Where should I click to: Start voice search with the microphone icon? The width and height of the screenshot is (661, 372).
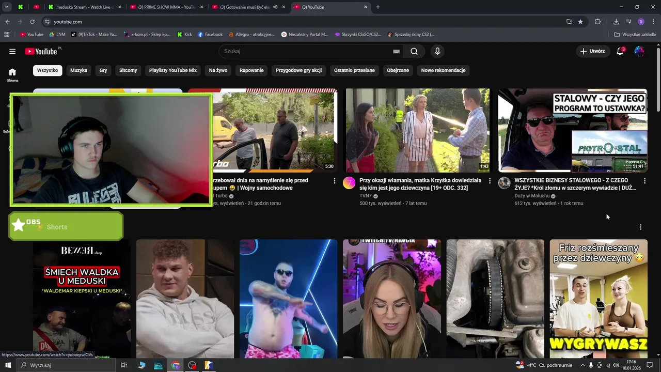(x=437, y=51)
